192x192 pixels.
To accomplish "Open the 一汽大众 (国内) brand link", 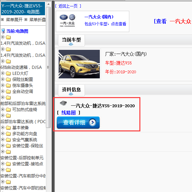I will pyautogui.click(x=99, y=17).
